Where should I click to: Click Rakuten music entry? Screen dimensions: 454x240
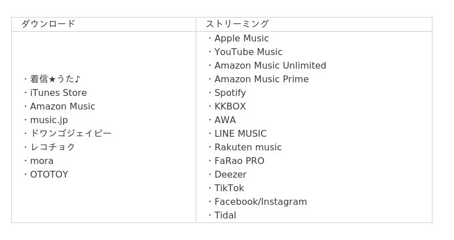248,147
